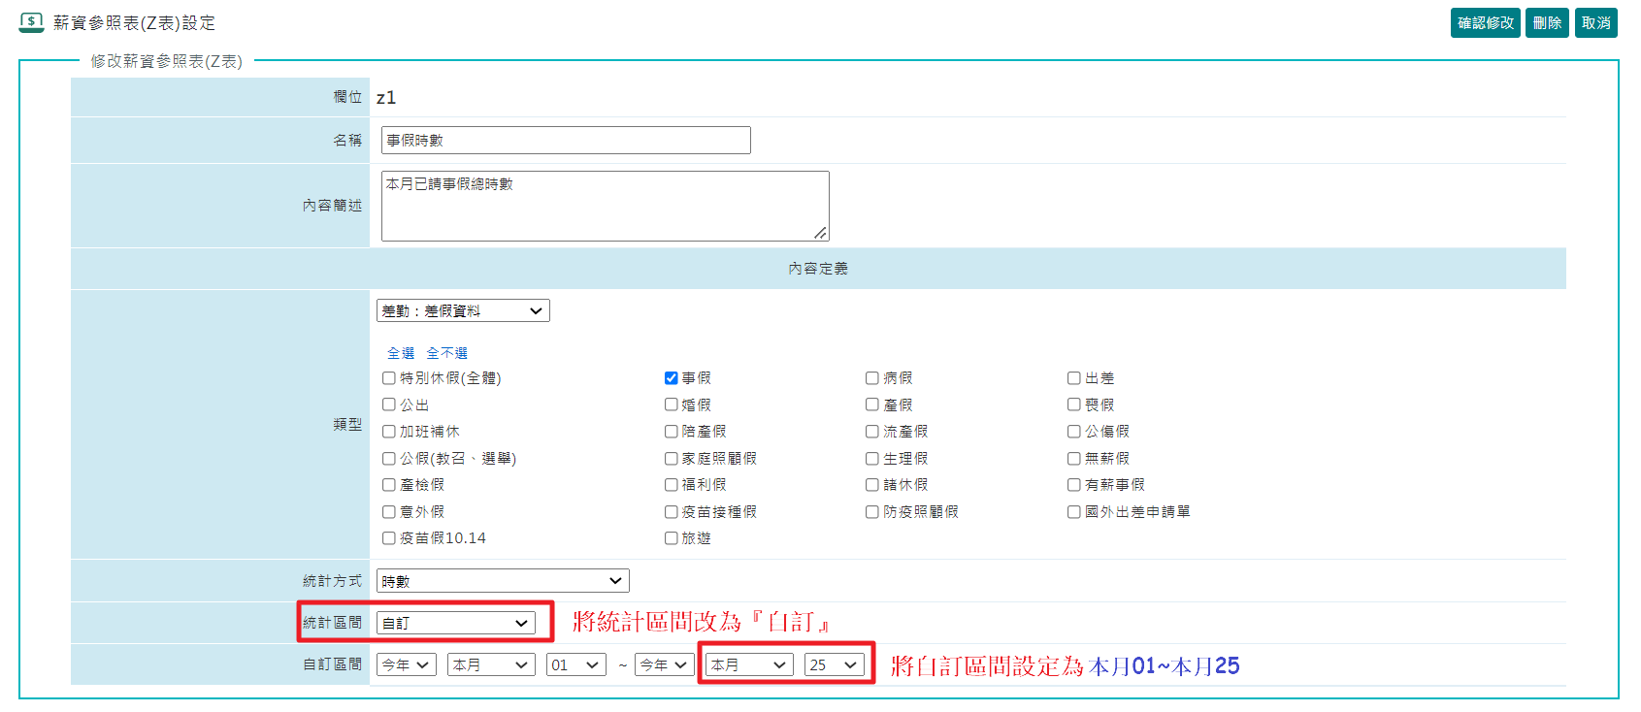
Task: Check the 婚假 checkbox
Action: [x=672, y=405]
